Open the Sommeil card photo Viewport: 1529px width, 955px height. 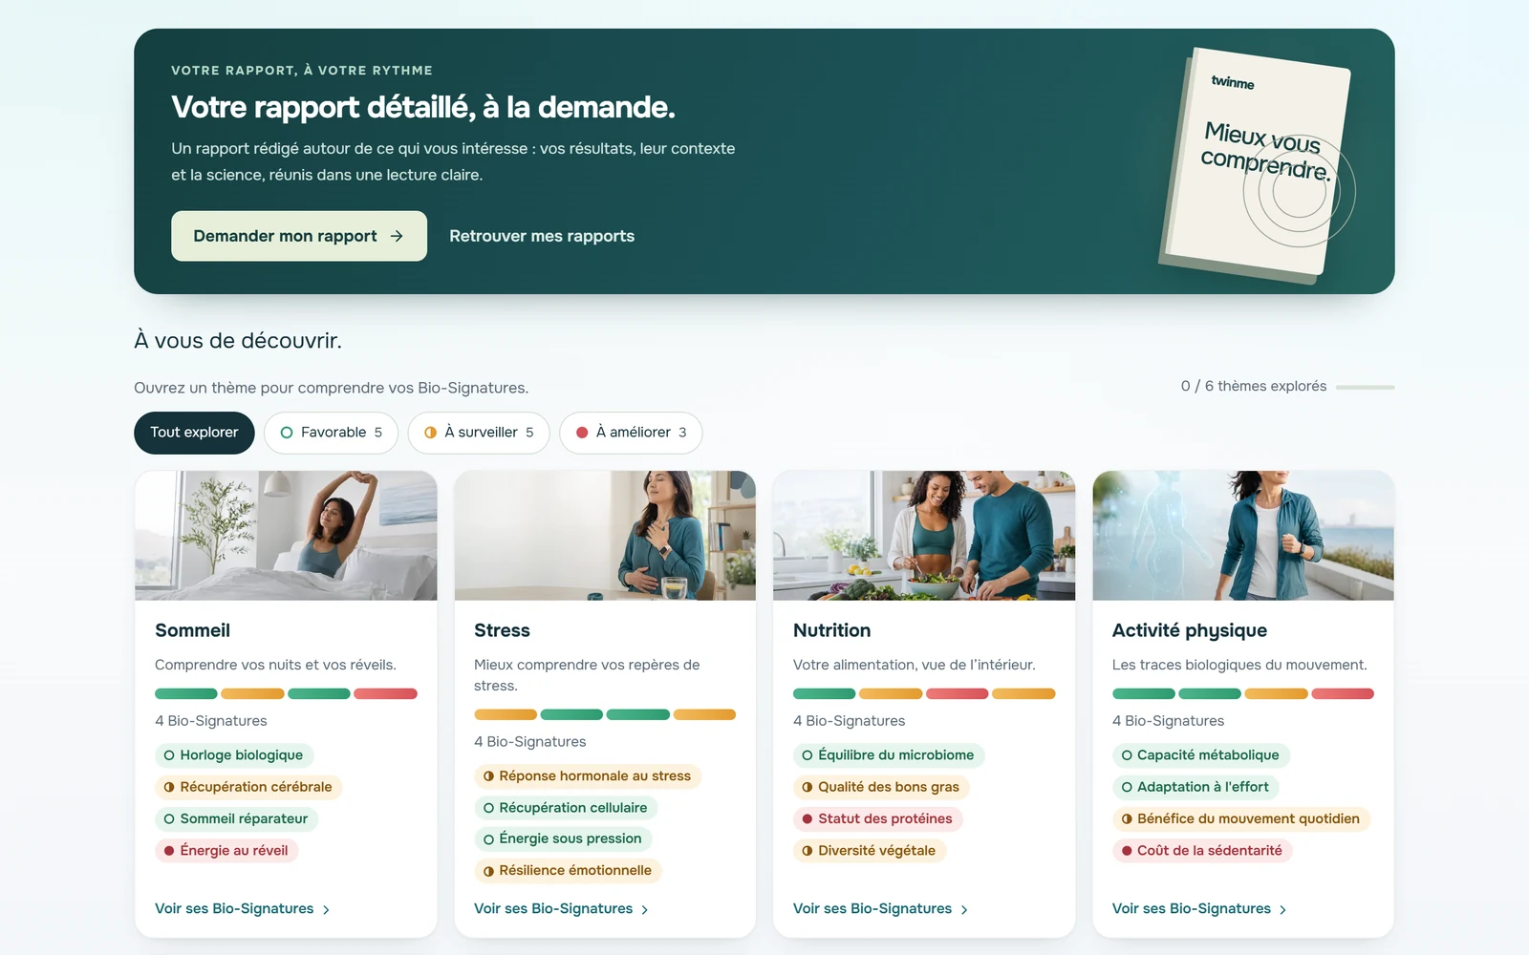click(286, 536)
